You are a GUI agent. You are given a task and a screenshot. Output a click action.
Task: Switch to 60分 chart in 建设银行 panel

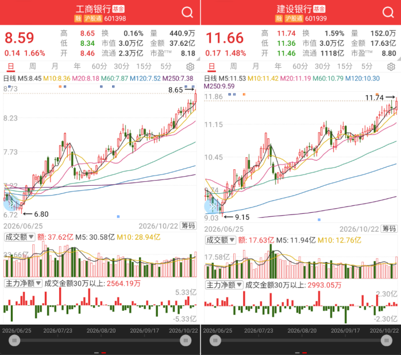tap(300, 67)
